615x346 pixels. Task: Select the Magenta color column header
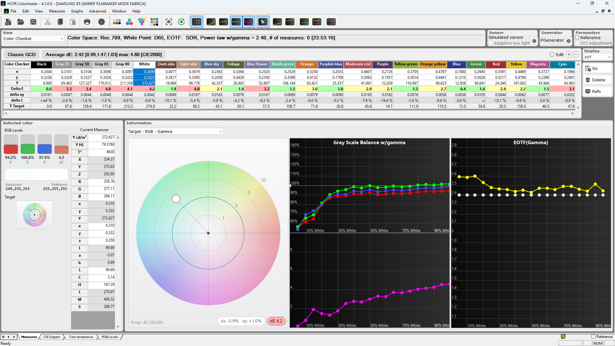click(x=538, y=64)
